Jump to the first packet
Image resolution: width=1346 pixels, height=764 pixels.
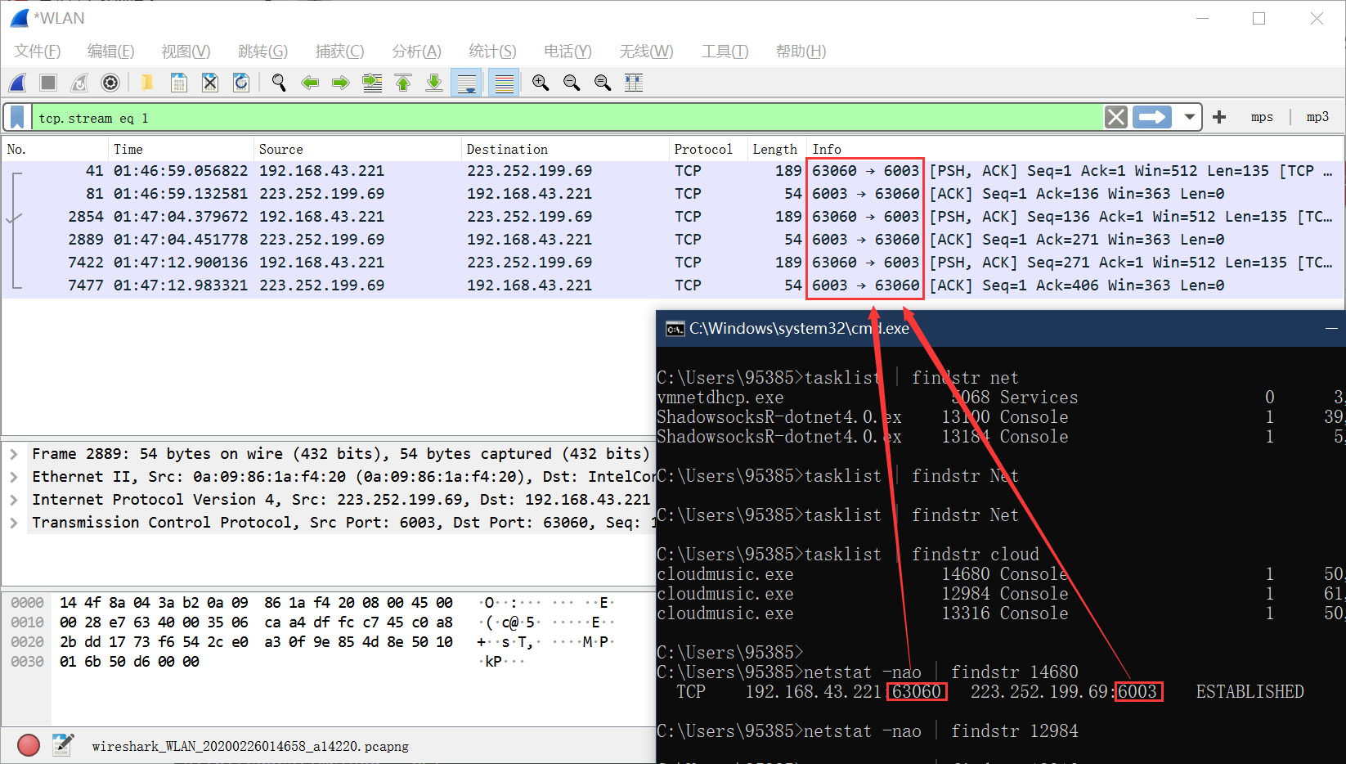click(x=403, y=83)
